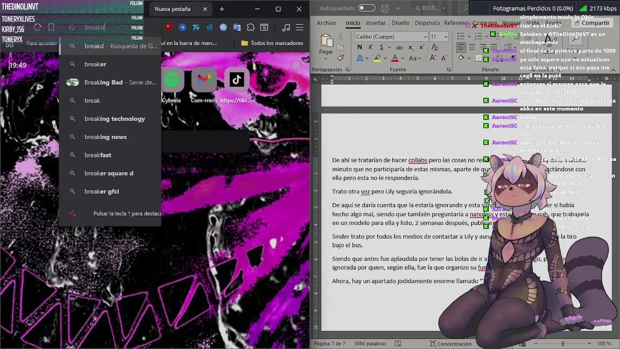
Task: Adjust the zoom slider in status bar
Action: pyautogui.click(x=563, y=344)
